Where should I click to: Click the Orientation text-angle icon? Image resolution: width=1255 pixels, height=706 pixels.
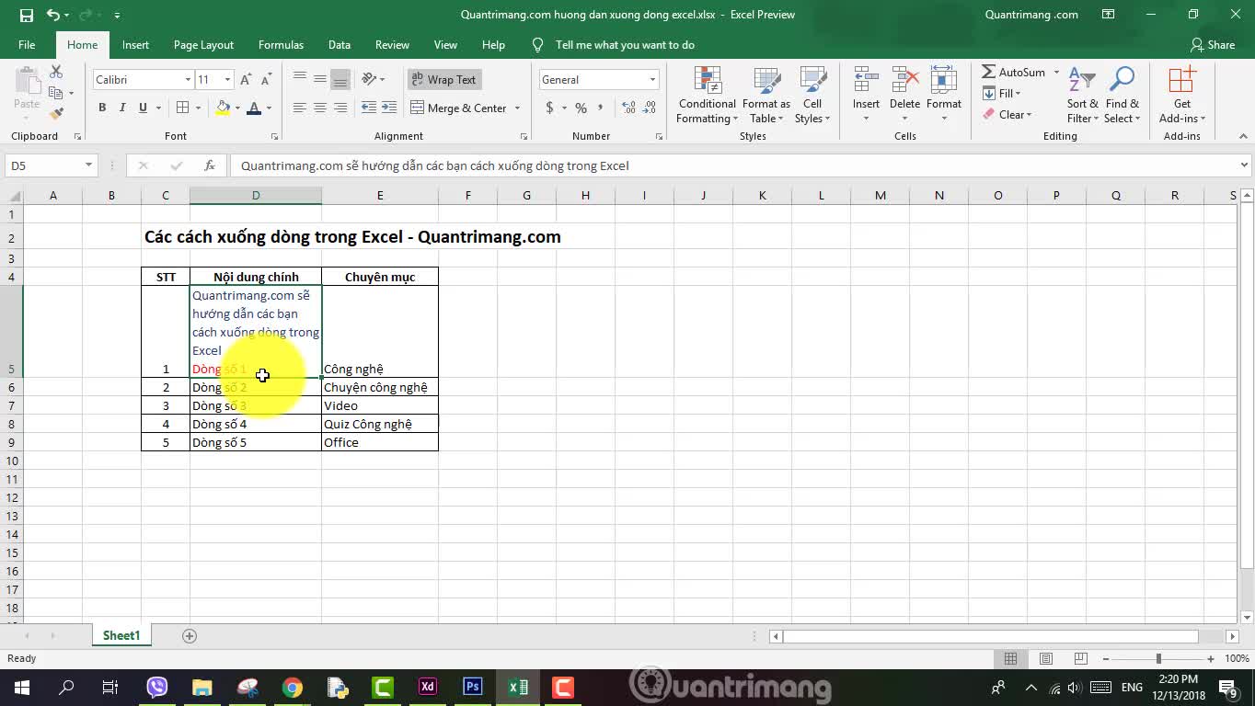coord(369,79)
